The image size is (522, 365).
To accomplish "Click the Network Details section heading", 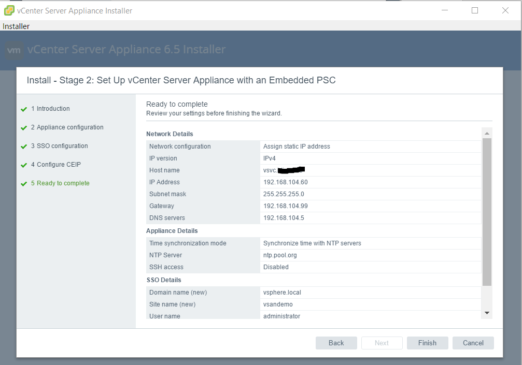I will (170, 134).
